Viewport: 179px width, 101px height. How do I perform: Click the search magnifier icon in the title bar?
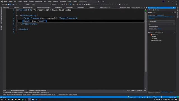pos(98,1)
